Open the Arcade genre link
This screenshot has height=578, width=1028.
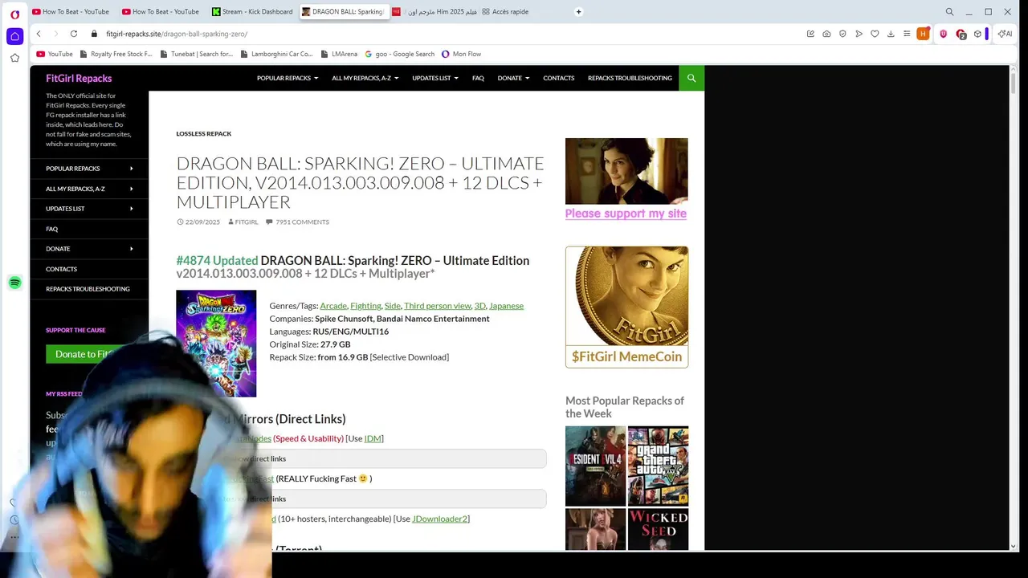tap(333, 305)
